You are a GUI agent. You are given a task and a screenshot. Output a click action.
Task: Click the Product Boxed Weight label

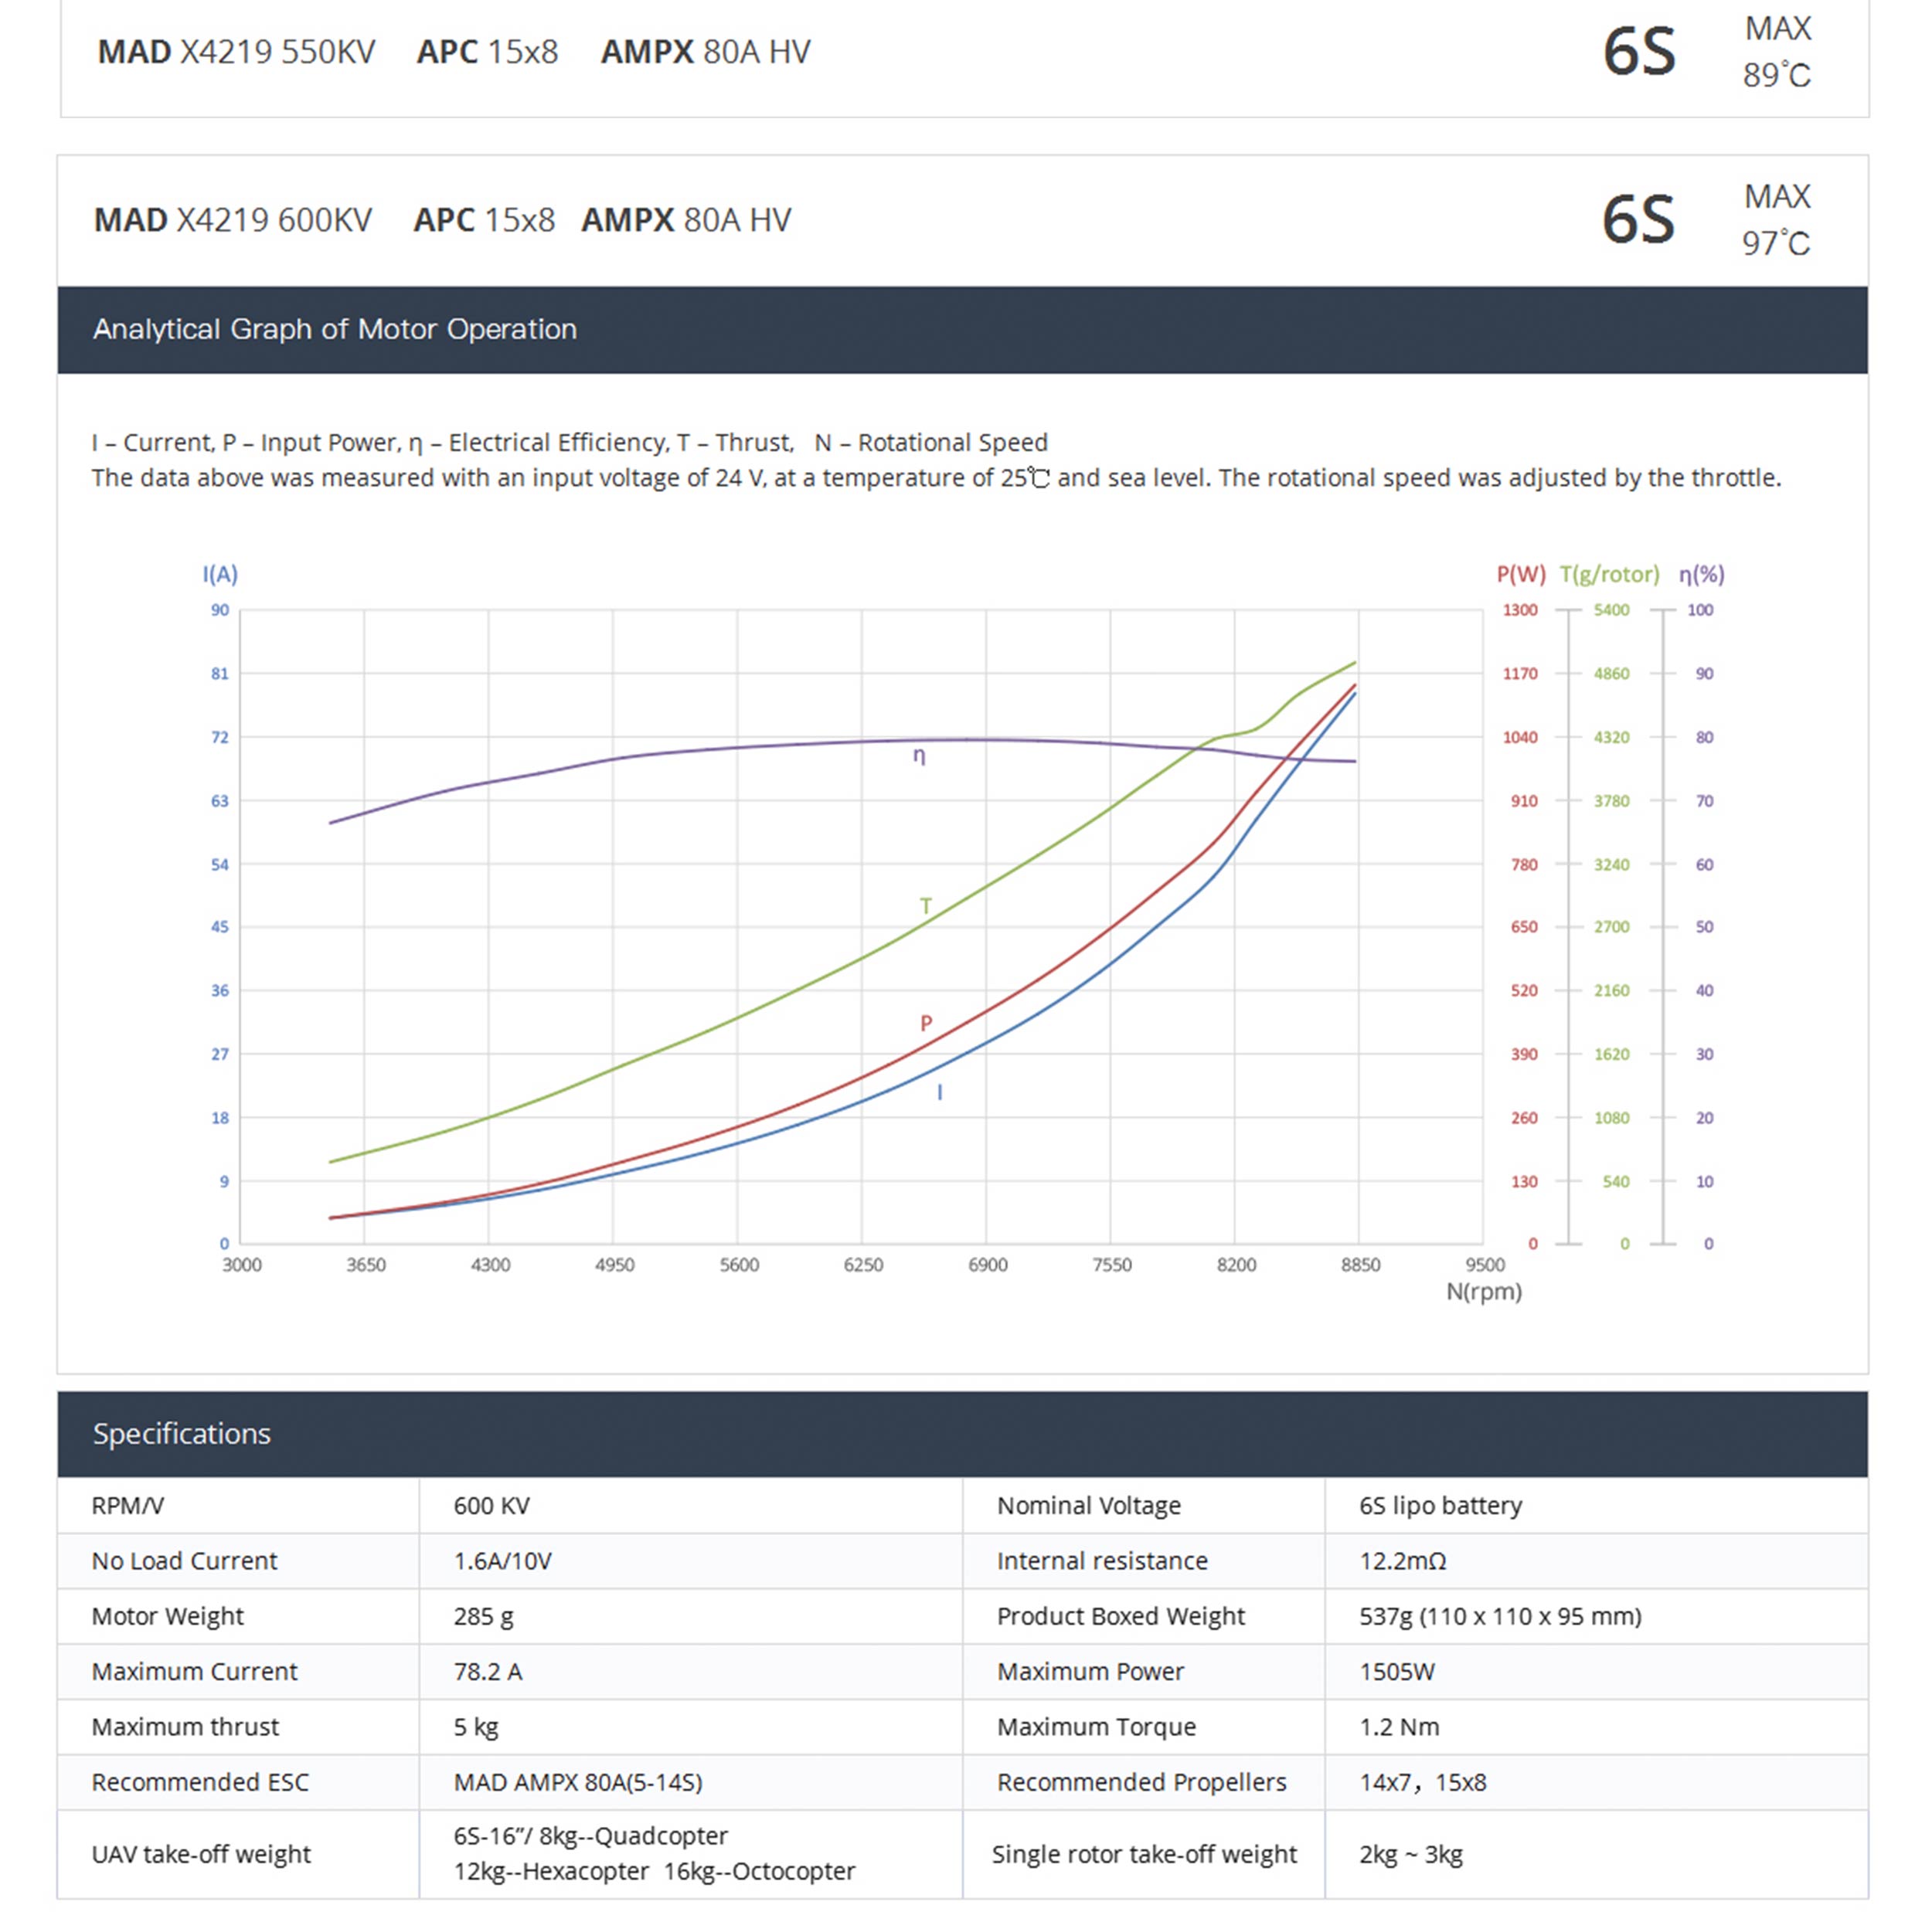pyautogui.click(x=1120, y=1615)
